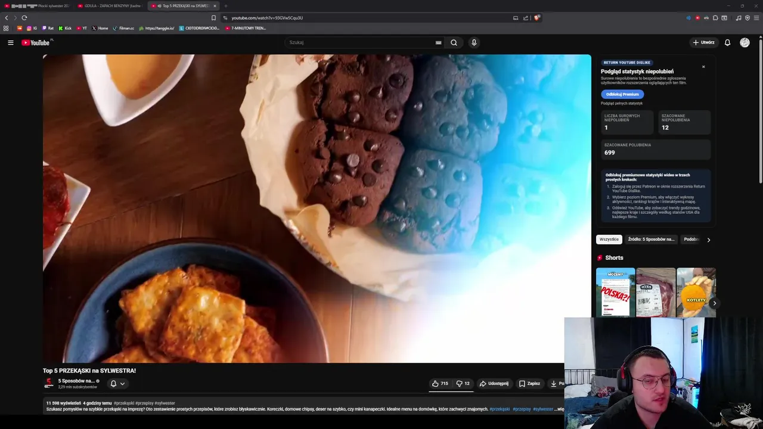Image resolution: width=763 pixels, height=429 pixels.
Task: Click the Brave Shields lion icon
Action: point(536,18)
